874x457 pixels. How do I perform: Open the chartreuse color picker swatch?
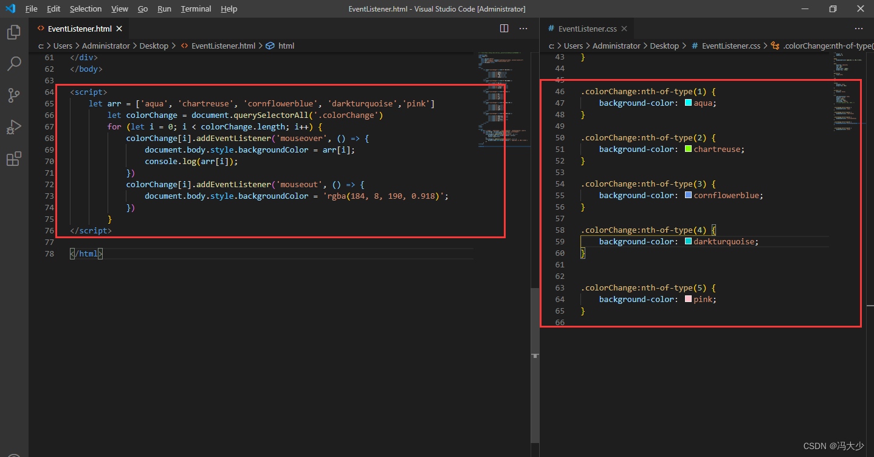click(x=688, y=149)
